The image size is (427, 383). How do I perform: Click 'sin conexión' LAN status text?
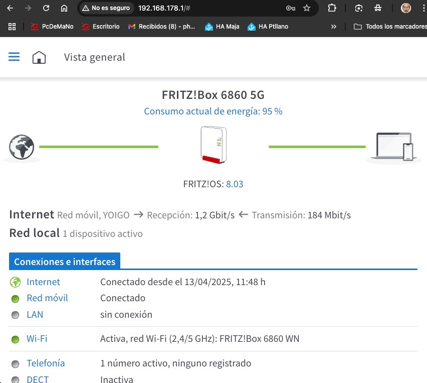126,315
